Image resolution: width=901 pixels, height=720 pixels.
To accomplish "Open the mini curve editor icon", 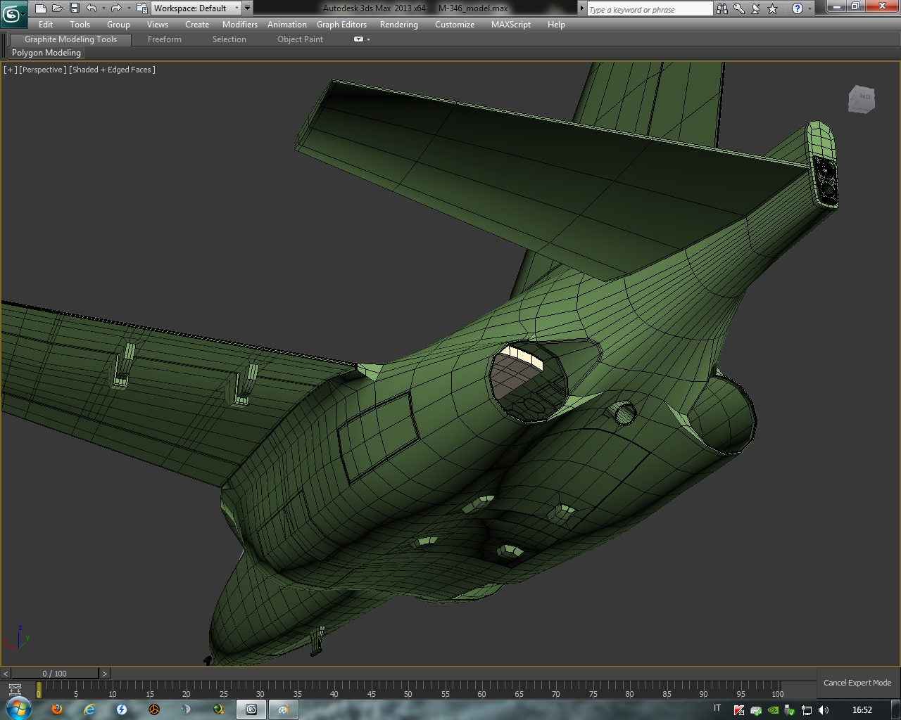I will [x=15, y=689].
